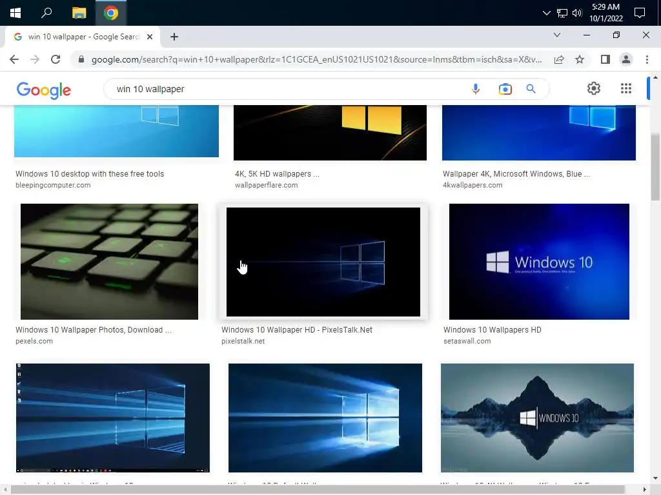Screen dimensions: 661x495
Task: Open a new browser tab
Action: 174,37
